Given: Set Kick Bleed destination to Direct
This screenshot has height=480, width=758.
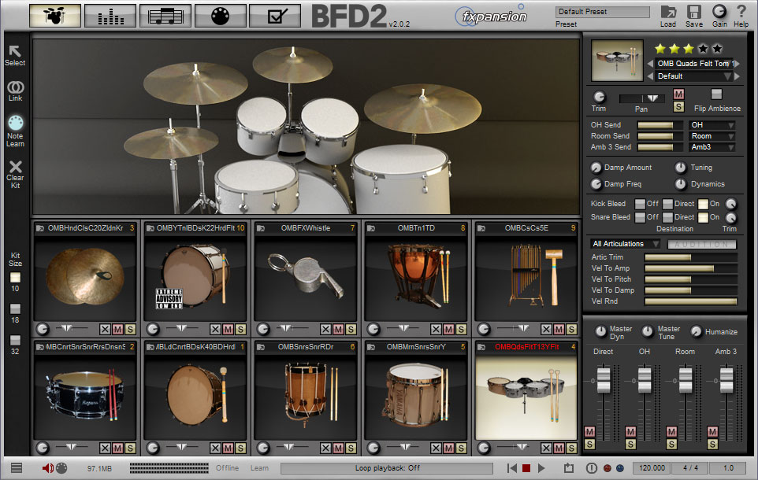Looking at the screenshot, I should pyautogui.click(x=667, y=204).
